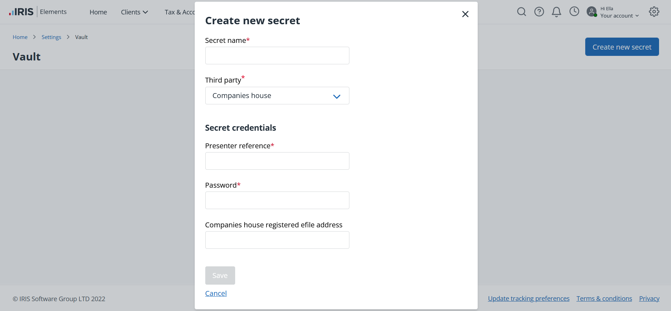Expand the Clients menu

134,12
